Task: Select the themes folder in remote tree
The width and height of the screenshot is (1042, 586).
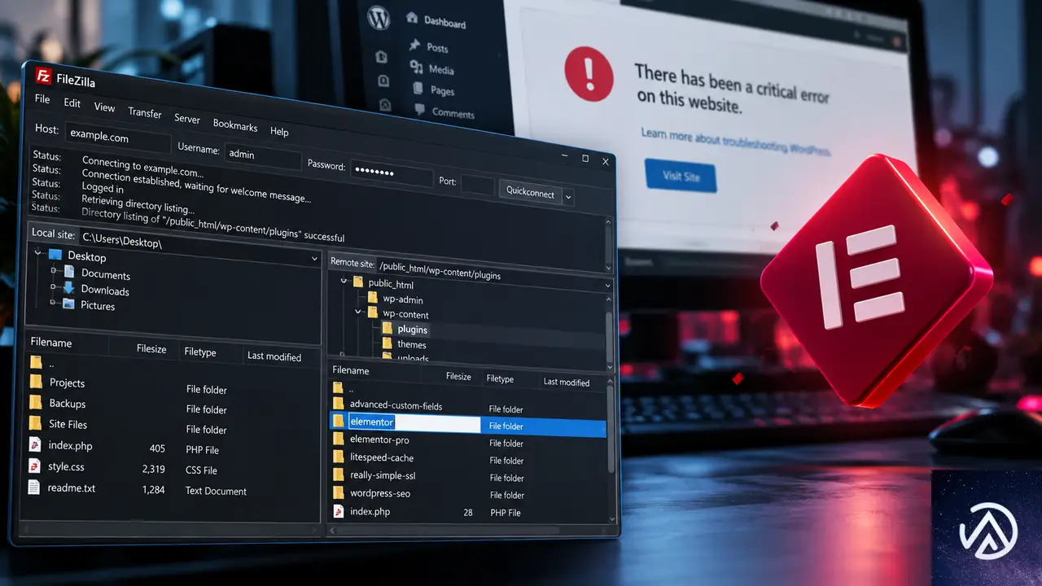Action: click(x=405, y=344)
